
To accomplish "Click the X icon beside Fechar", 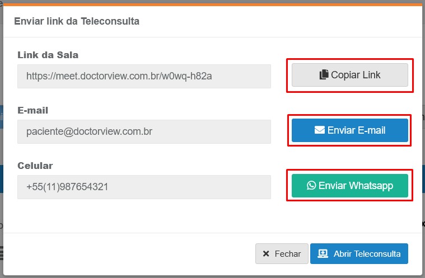I will 266,254.
